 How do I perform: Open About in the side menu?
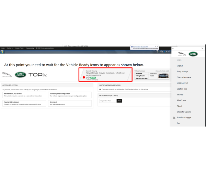click(x=179, y=106)
